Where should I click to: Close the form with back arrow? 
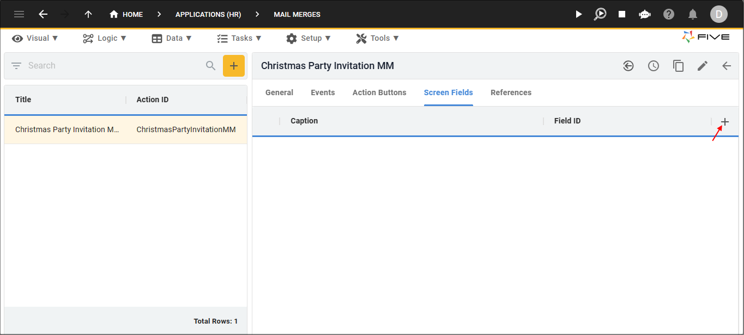(727, 66)
